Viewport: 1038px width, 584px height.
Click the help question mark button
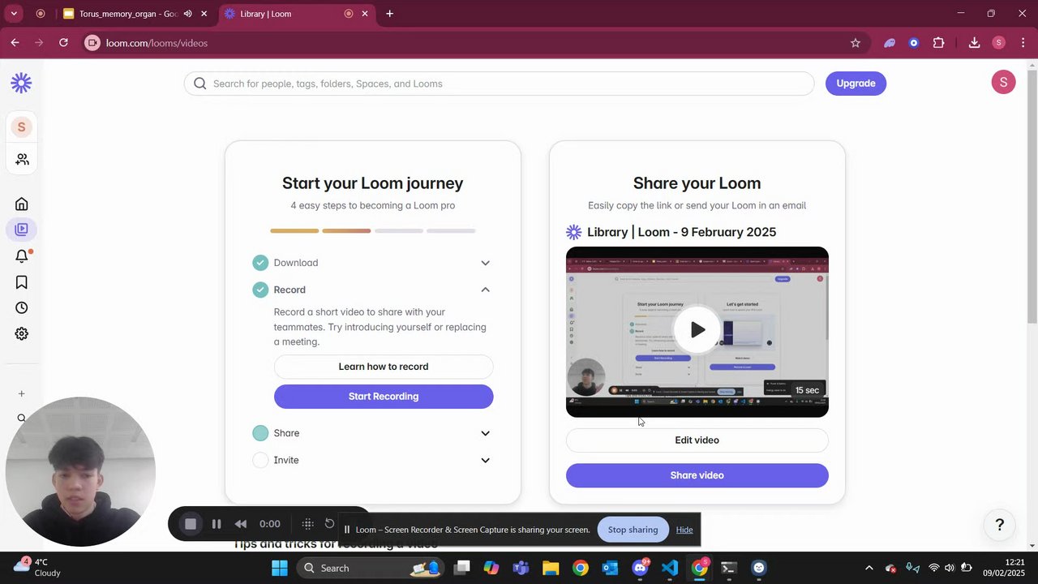click(x=1000, y=525)
